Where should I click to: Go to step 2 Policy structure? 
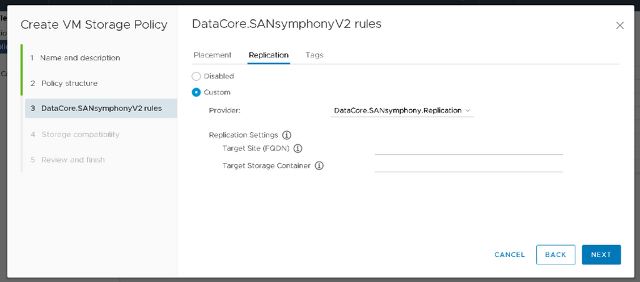click(69, 83)
